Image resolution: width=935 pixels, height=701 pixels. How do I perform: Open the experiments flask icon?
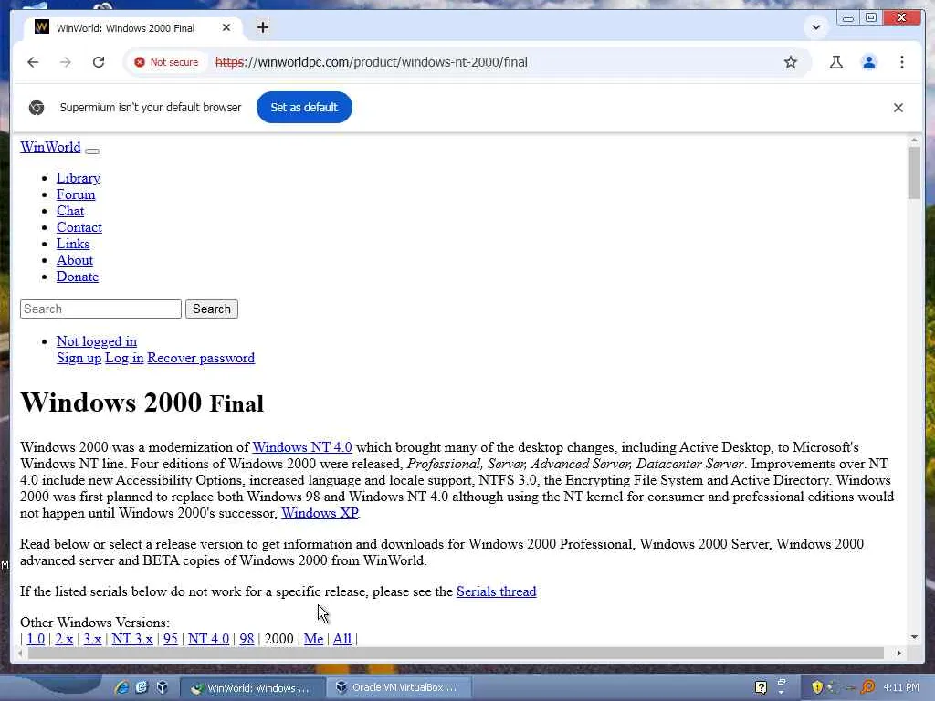coord(836,62)
